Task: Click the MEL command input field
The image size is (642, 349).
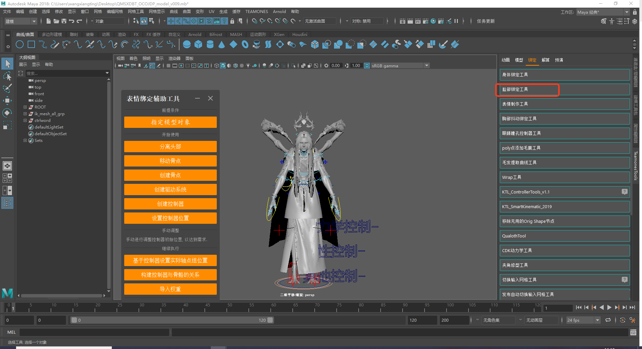Action: click(x=95, y=332)
